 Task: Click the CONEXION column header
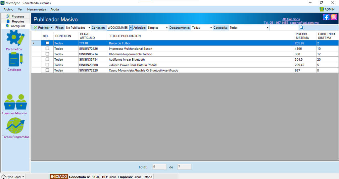tap(66, 36)
